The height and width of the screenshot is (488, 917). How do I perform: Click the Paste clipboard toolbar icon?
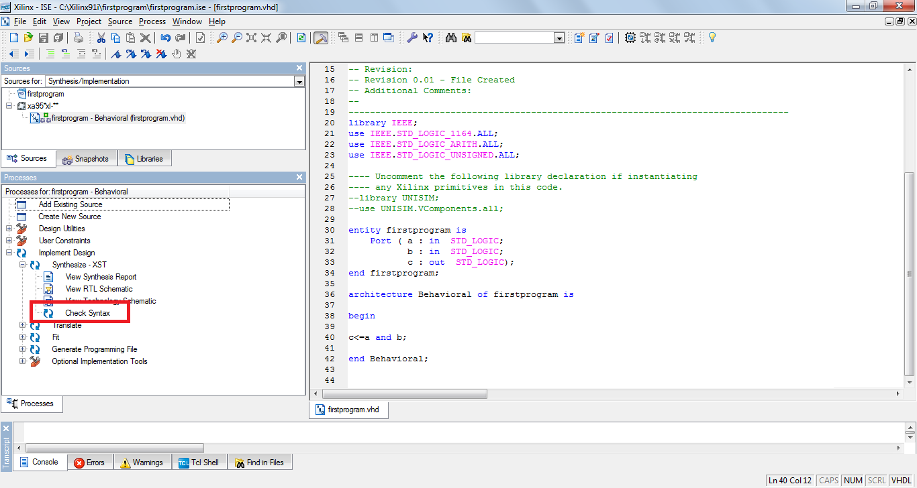pos(131,38)
